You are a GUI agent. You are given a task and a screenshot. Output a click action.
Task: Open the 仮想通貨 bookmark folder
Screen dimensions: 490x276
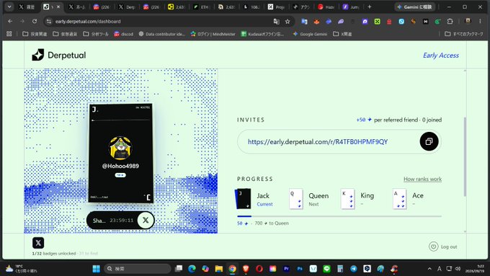tap(65, 34)
